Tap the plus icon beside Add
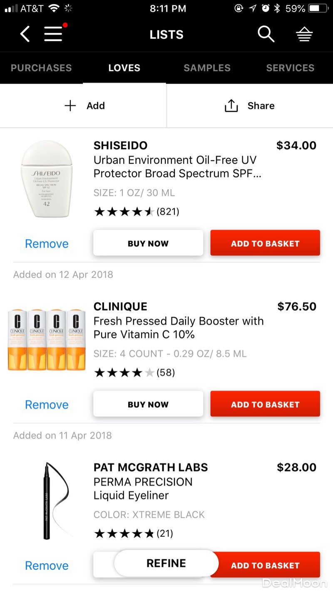The height and width of the screenshot is (593, 333). [70, 106]
